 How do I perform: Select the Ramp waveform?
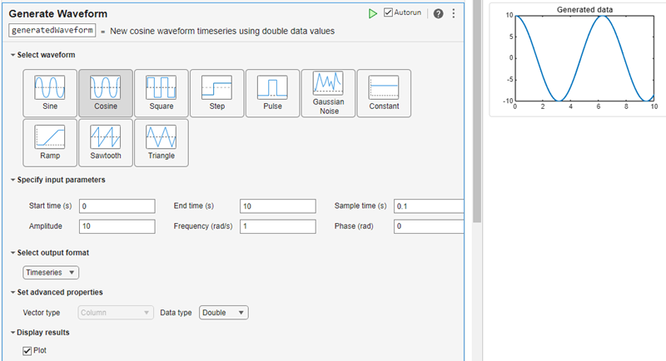pos(50,142)
